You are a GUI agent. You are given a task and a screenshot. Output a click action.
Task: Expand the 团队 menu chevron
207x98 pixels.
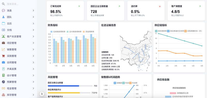[33, 17]
